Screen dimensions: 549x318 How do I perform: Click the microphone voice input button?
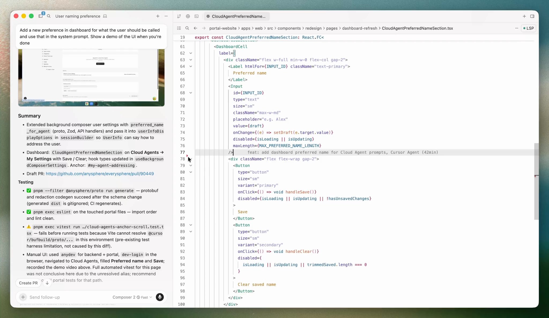(x=159, y=297)
